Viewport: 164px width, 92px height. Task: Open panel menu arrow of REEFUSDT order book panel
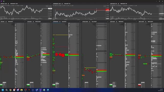pyautogui.click(x=136, y=22)
